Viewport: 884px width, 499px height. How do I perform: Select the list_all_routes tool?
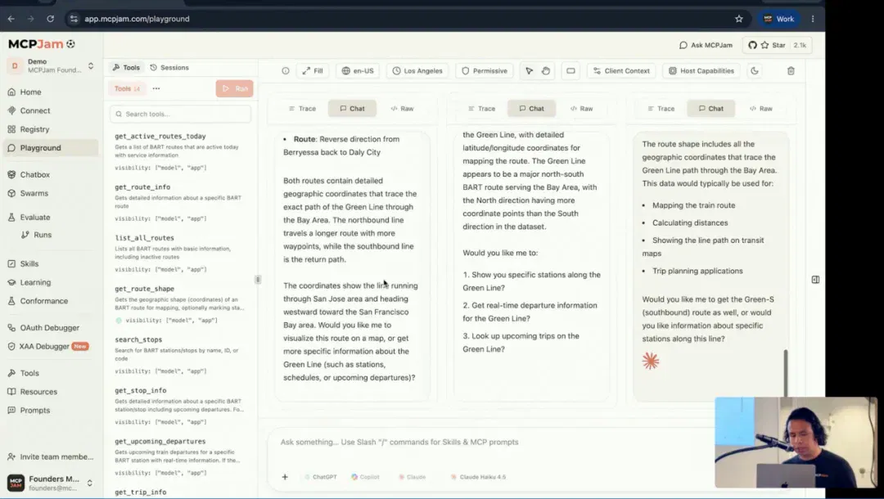point(180,253)
